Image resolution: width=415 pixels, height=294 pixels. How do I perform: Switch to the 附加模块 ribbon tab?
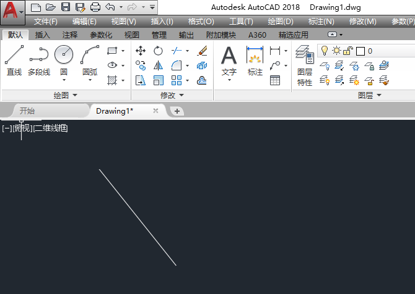[221, 35]
